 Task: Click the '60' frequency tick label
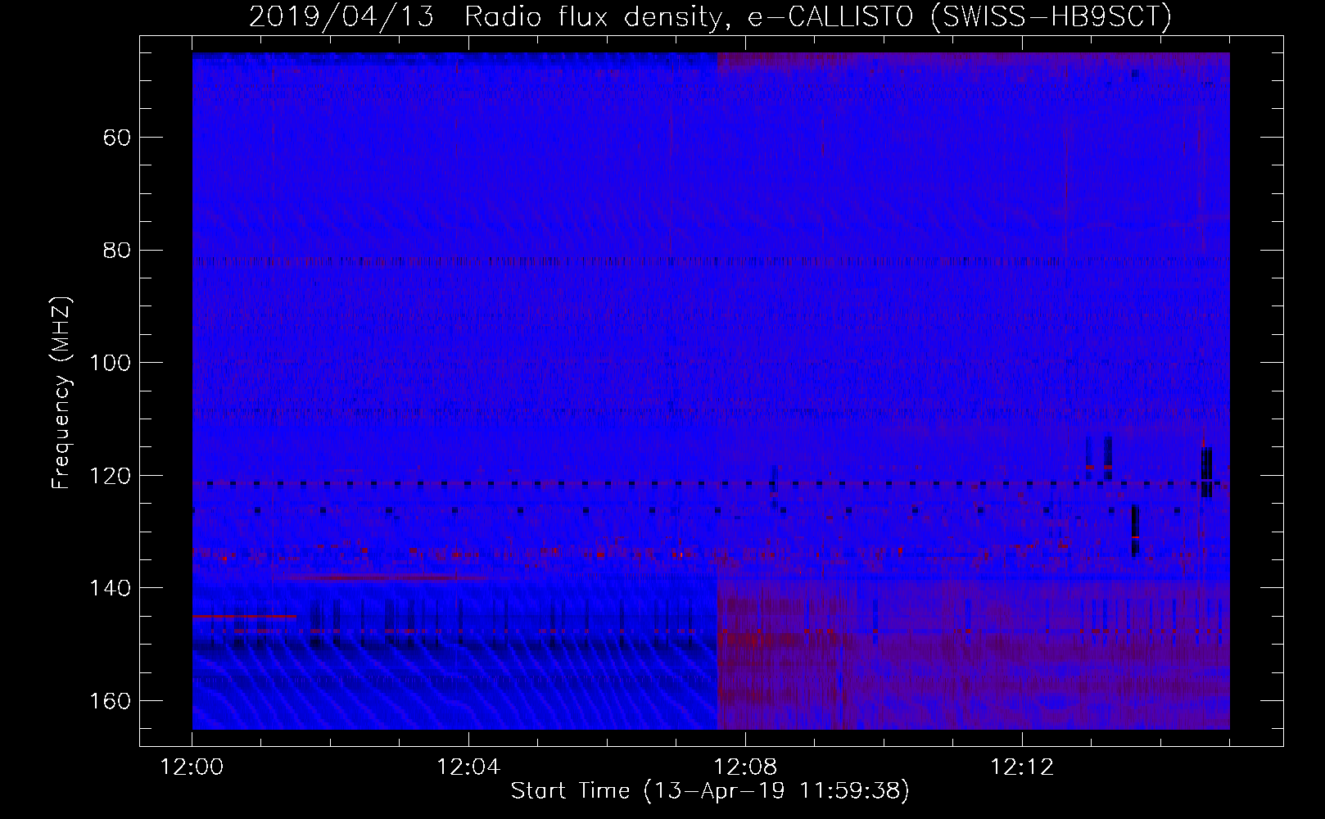[117, 137]
